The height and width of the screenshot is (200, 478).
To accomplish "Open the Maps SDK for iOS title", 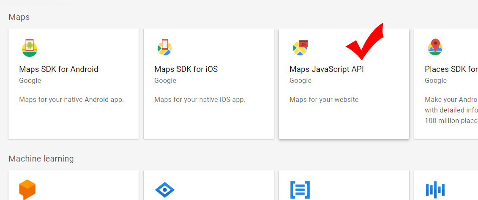I will coord(186,69).
